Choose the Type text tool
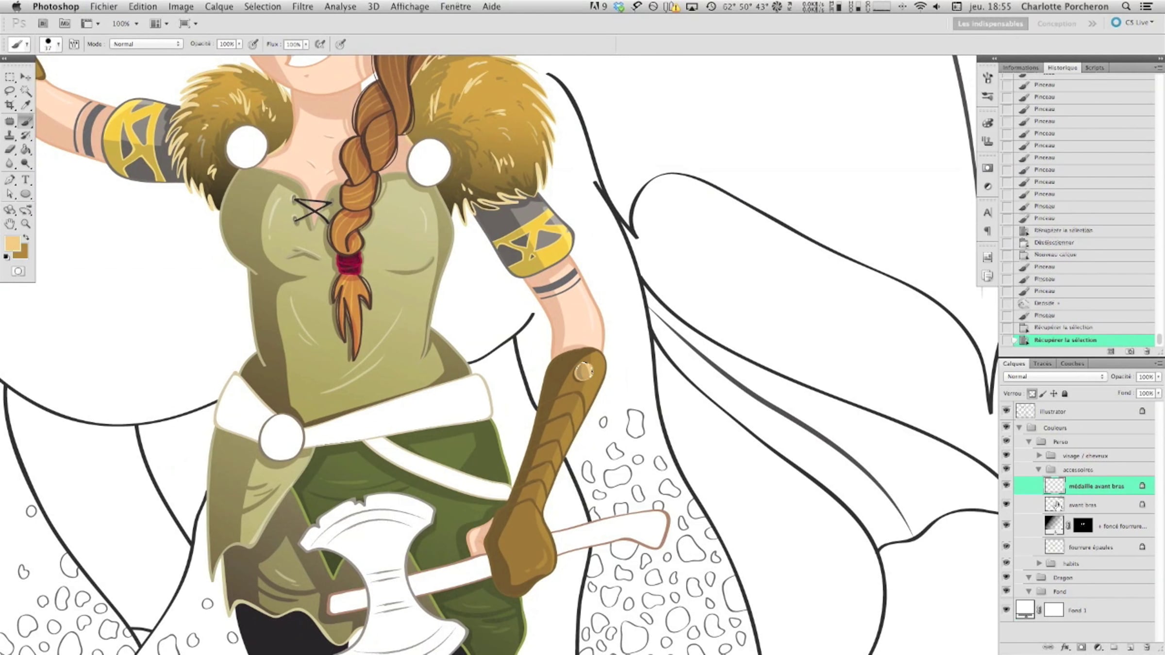The image size is (1165, 655). pyautogui.click(x=26, y=180)
